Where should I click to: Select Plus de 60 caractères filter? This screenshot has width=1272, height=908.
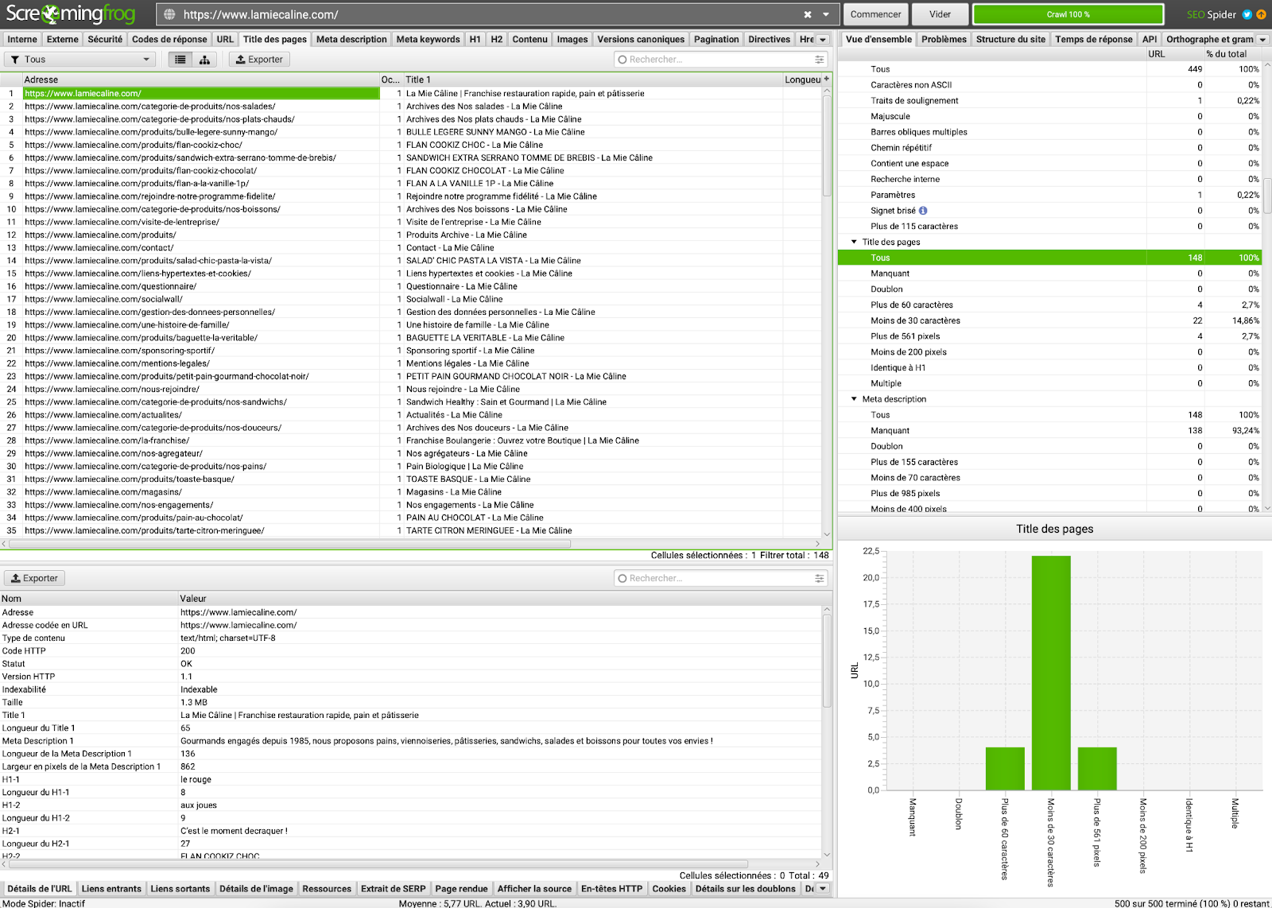(x=1049, y=305)
